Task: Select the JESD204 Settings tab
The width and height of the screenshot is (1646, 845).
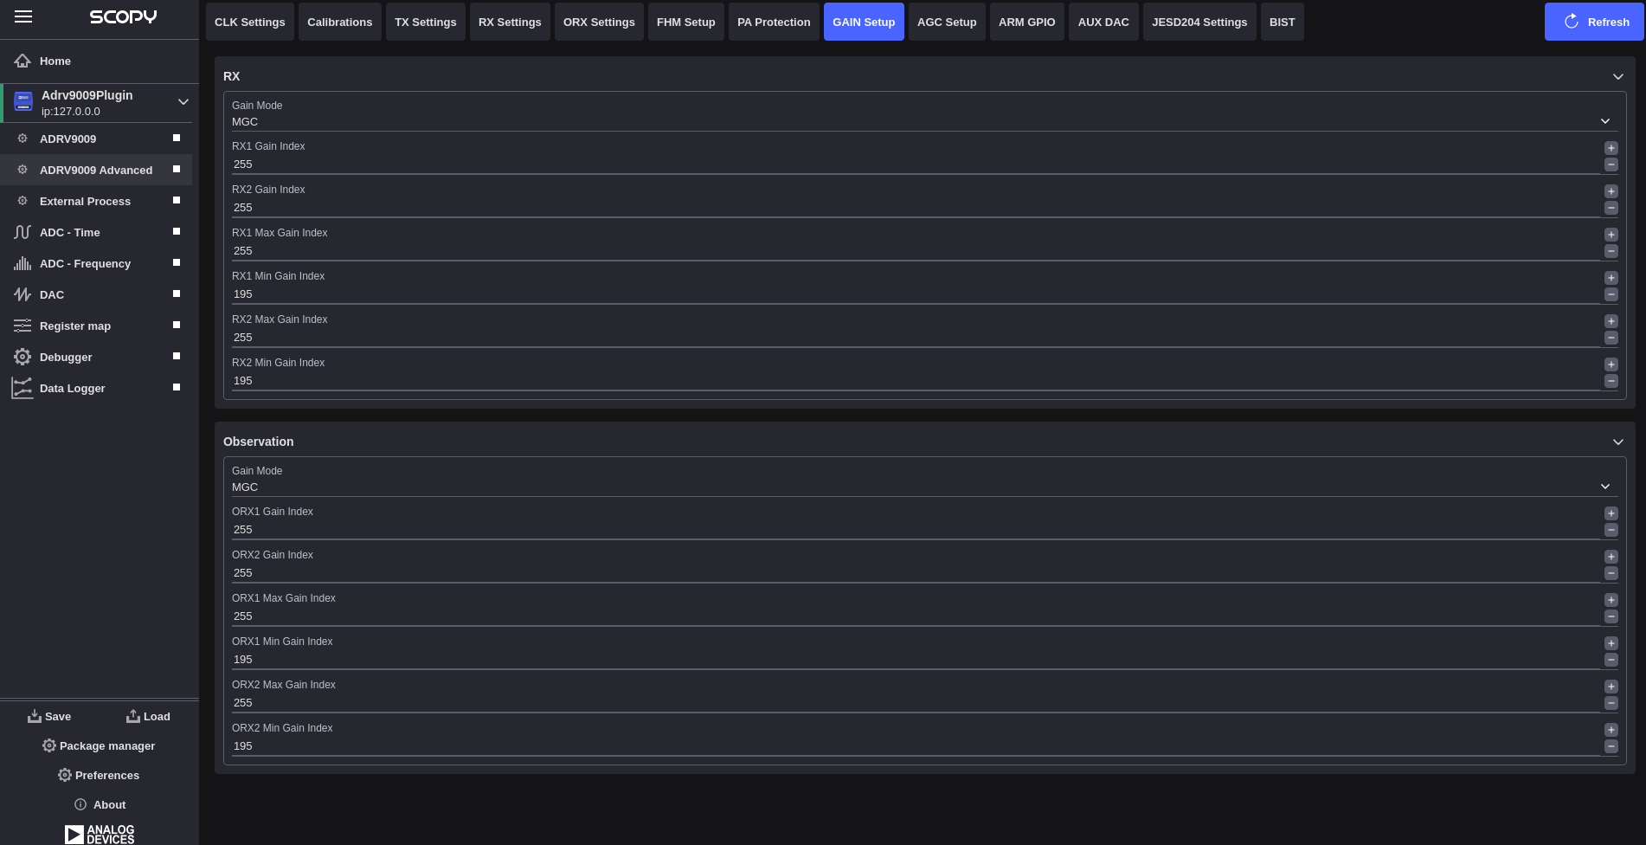Action: click(1199, 22)
